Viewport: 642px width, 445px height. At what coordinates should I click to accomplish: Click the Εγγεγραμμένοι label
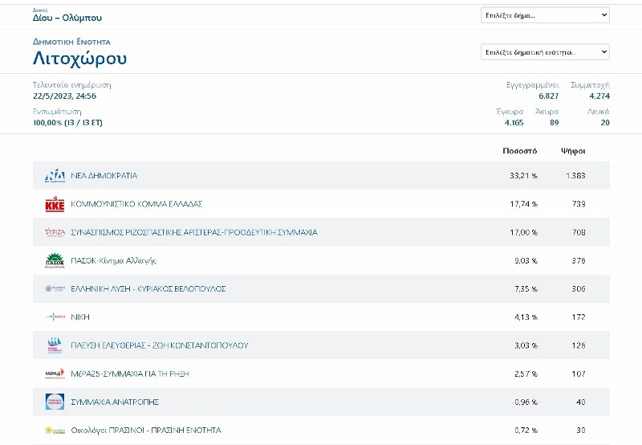[532, 85]
